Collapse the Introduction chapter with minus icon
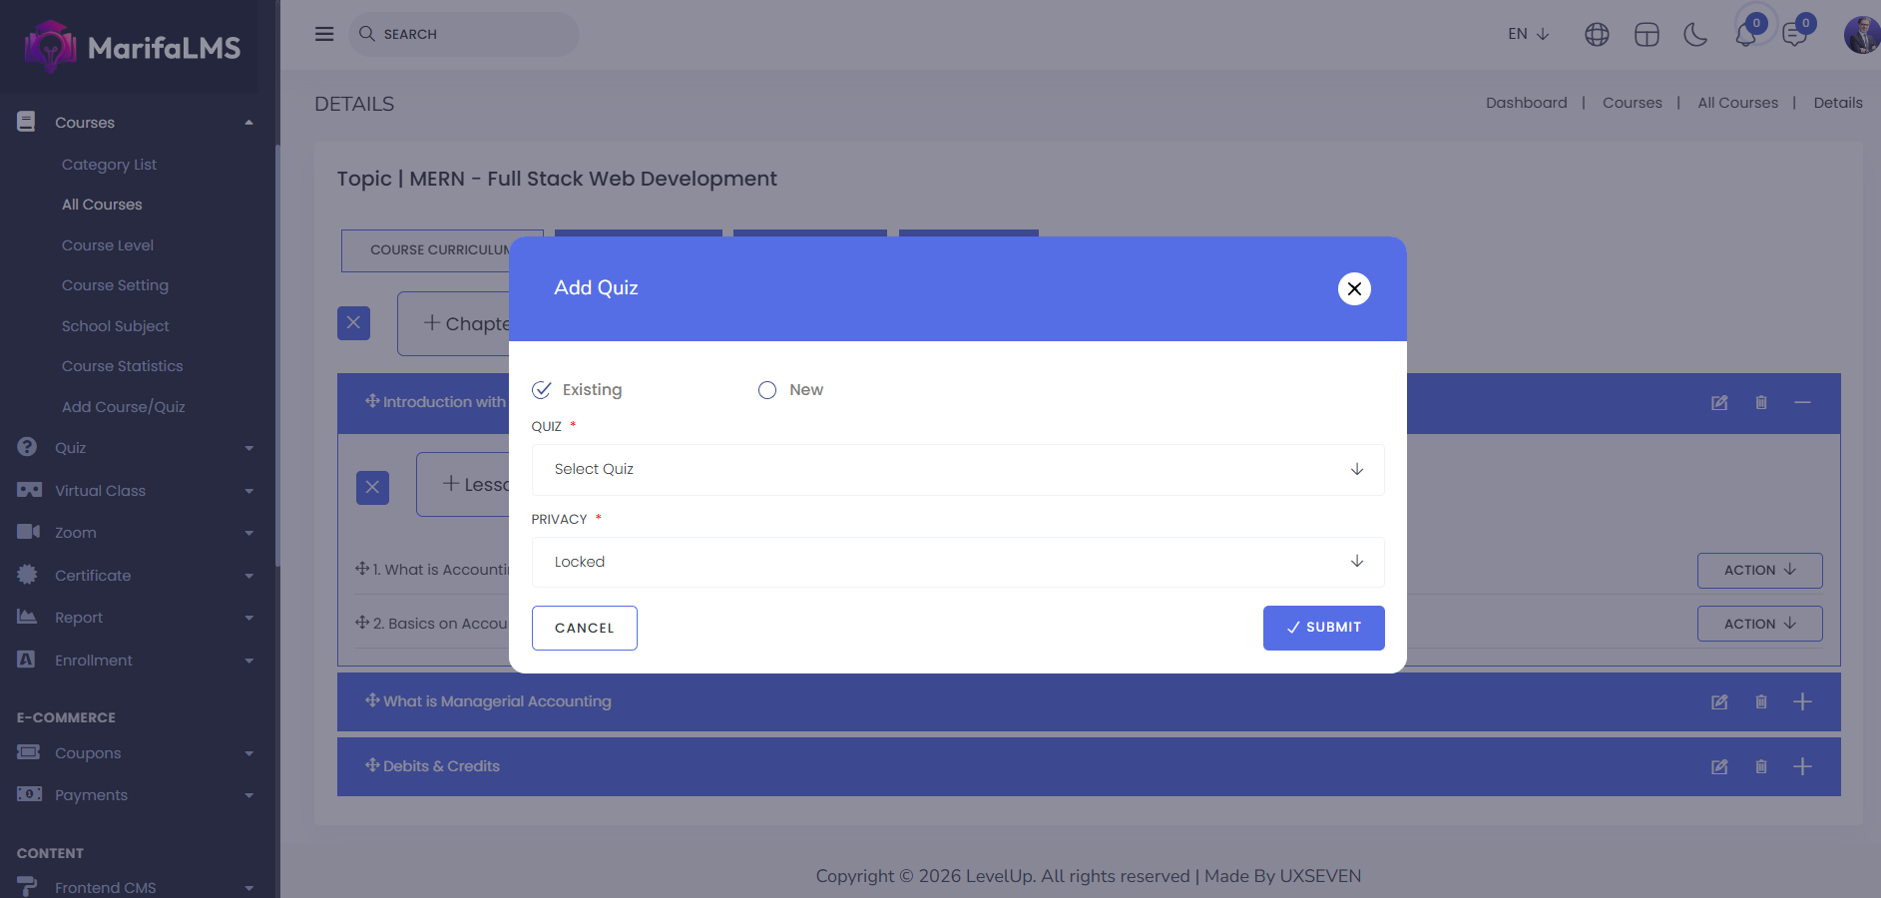 (1802, 402)
